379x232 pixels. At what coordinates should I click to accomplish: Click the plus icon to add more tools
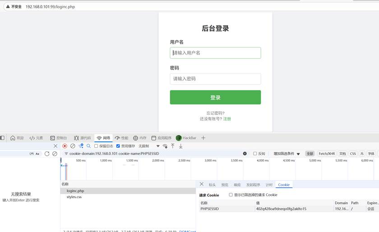pos(203,138)
